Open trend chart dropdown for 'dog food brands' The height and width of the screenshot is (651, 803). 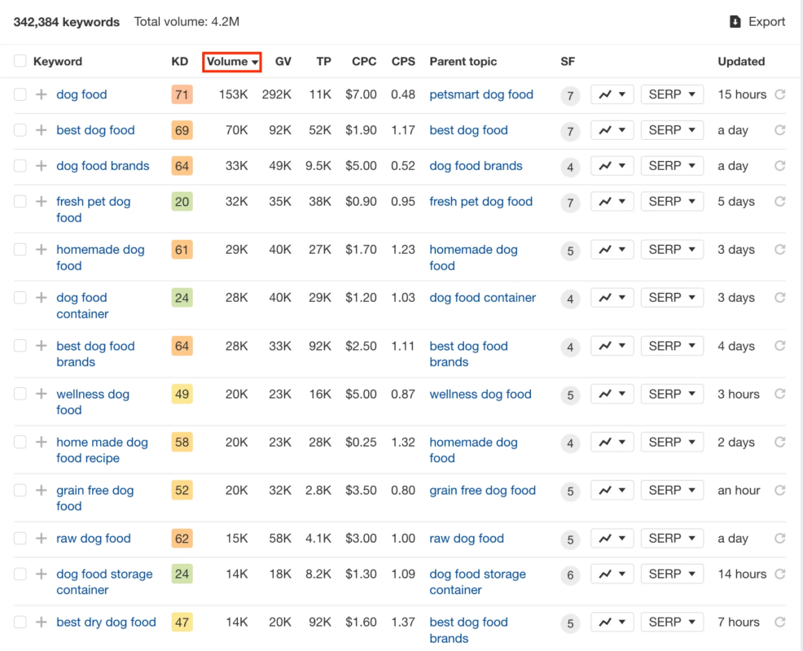point(612,166)
